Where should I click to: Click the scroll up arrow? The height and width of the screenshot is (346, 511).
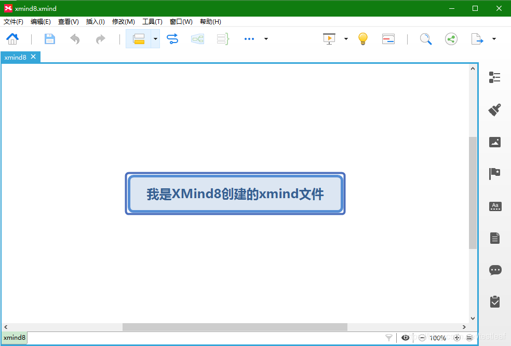point(473,68)
